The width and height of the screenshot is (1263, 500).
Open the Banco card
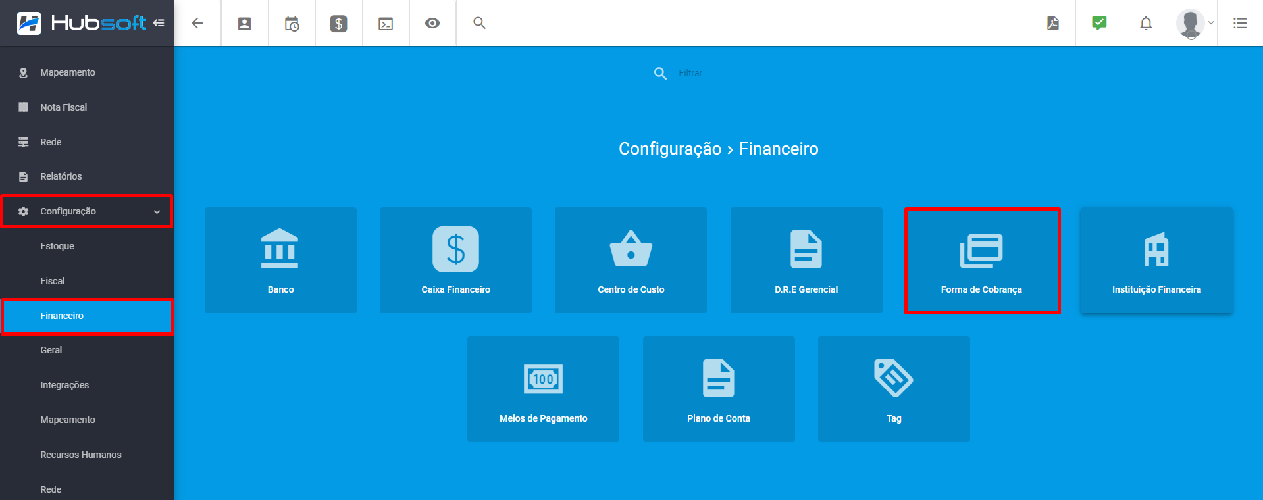280,260
